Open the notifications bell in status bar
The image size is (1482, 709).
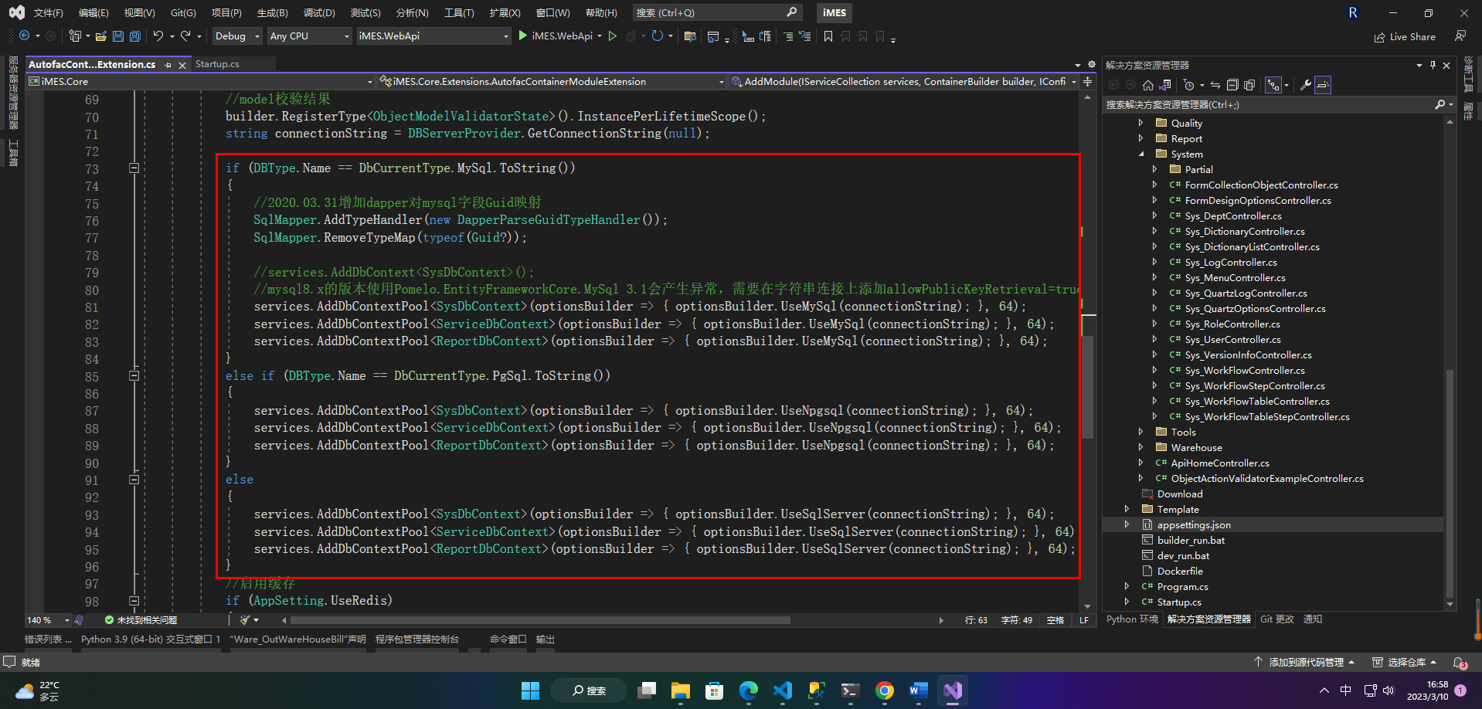click(x=1460, y=663)
